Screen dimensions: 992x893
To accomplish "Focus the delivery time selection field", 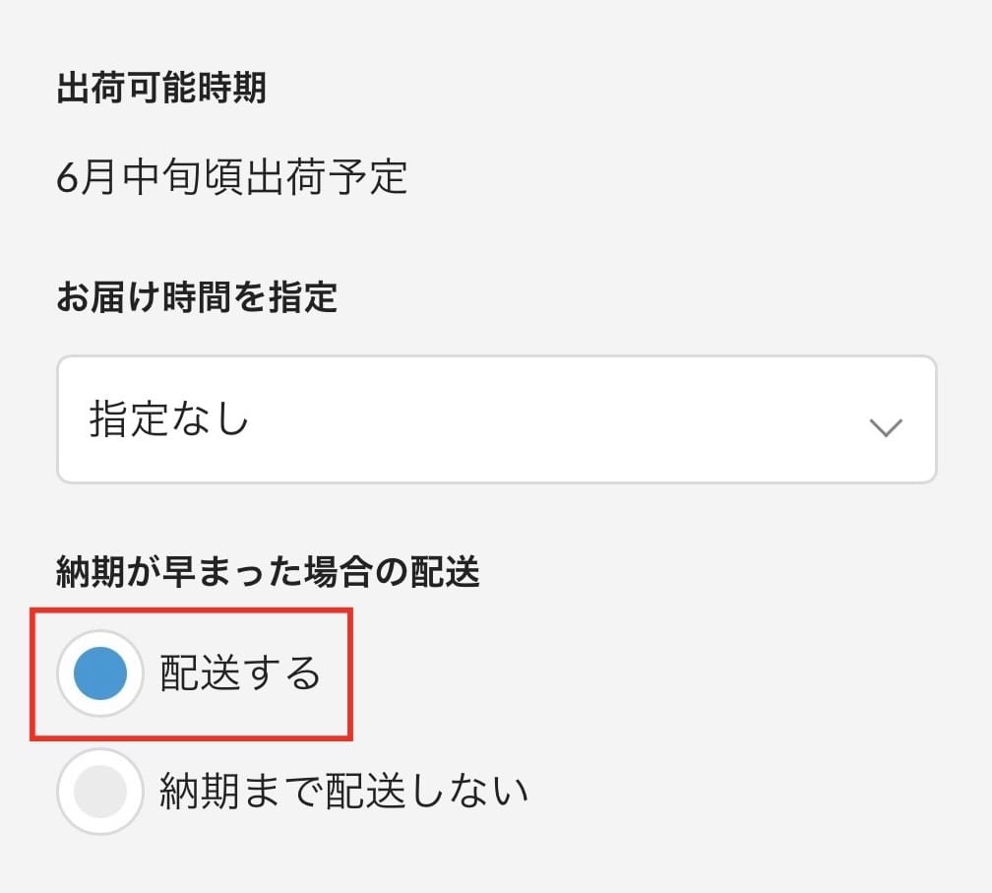I will point(496,419).
